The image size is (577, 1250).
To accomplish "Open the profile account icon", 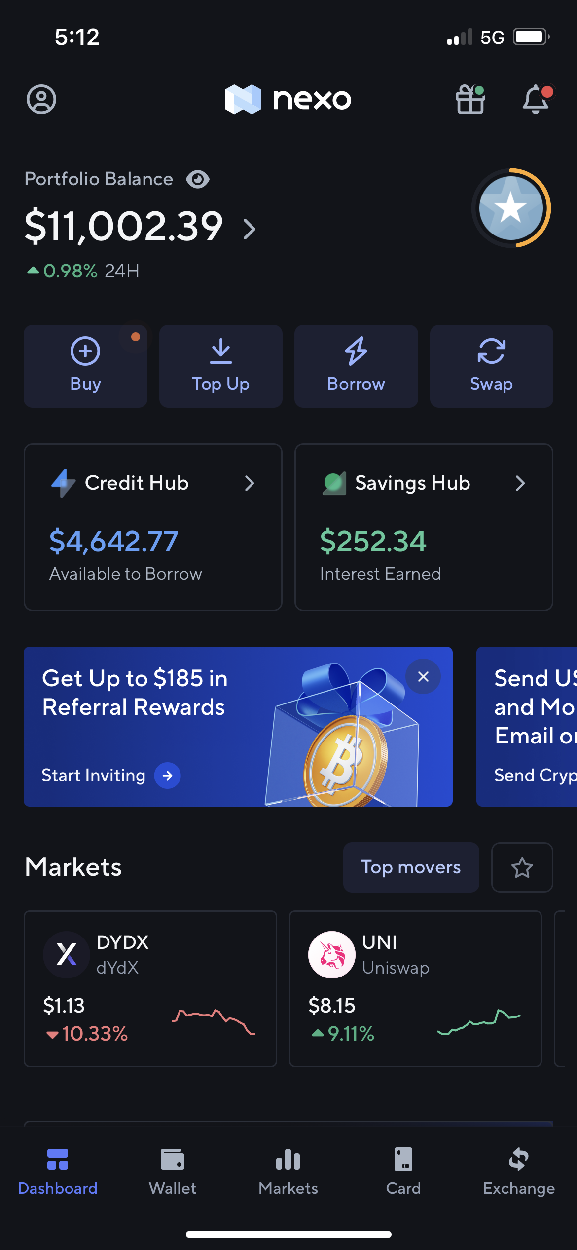I will 41,99.
